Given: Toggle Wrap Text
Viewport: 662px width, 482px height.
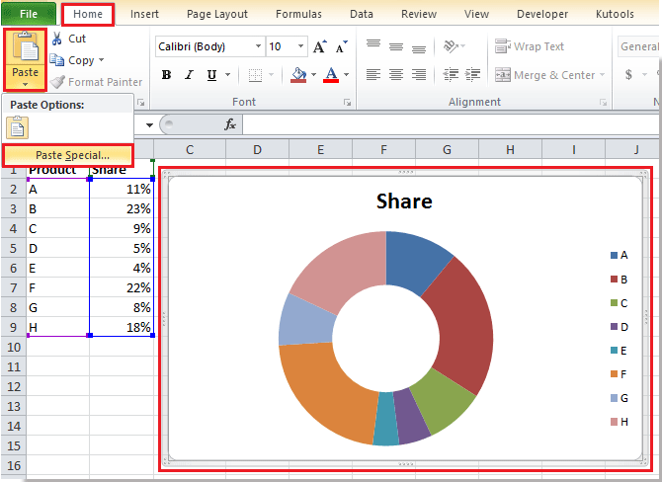Looking at the screenshot, I should (x=530, y=46).
